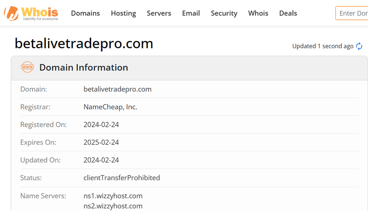
Task: Select name server ns1.wizzyhost.com
Action: click(x=113, y=196)
